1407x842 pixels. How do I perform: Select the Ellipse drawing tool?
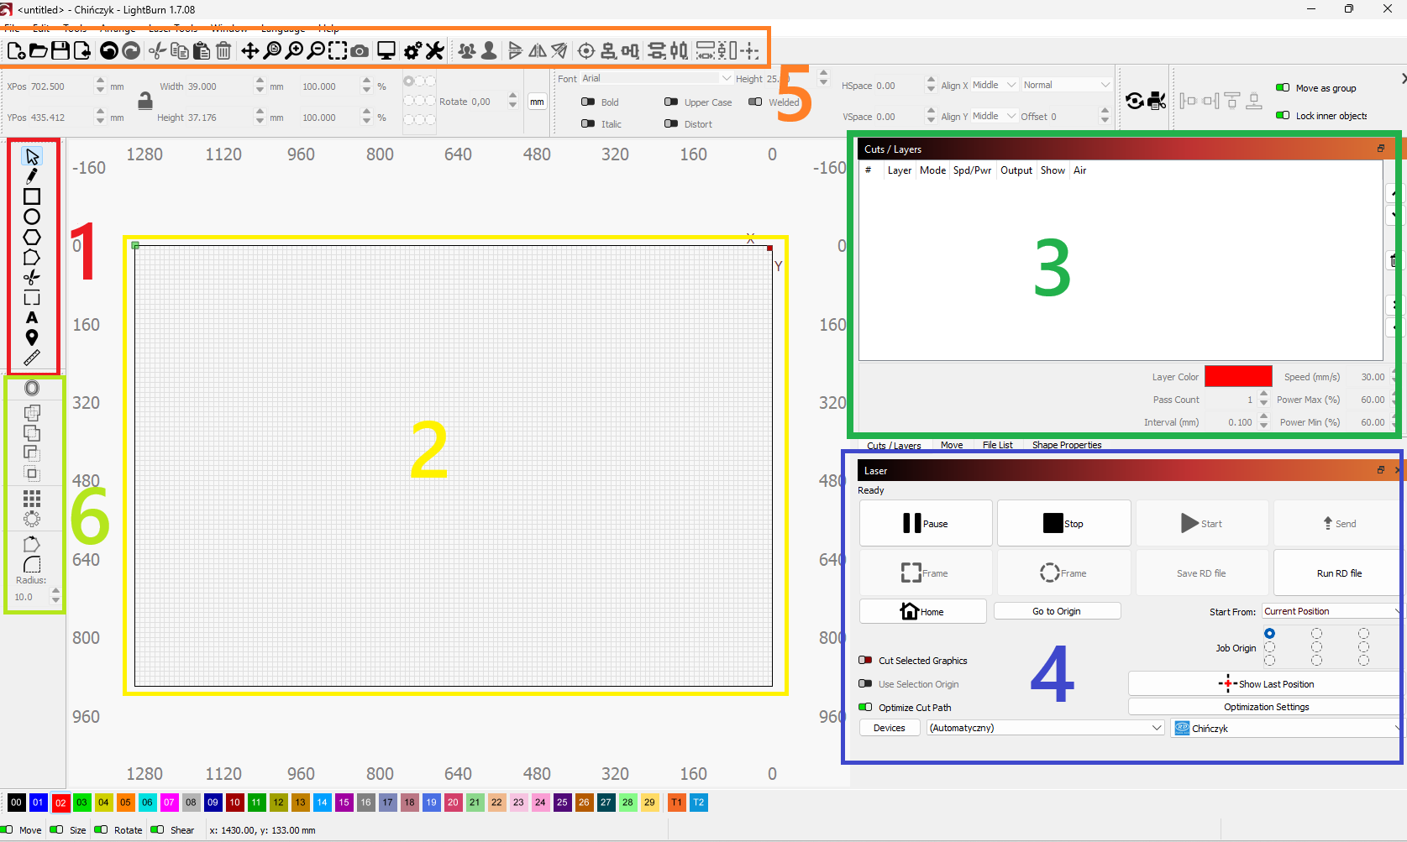pyautogui.click(x=32, y=217)
